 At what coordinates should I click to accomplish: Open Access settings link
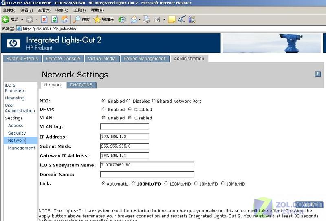pyautogui.click(x=15, y=126)
